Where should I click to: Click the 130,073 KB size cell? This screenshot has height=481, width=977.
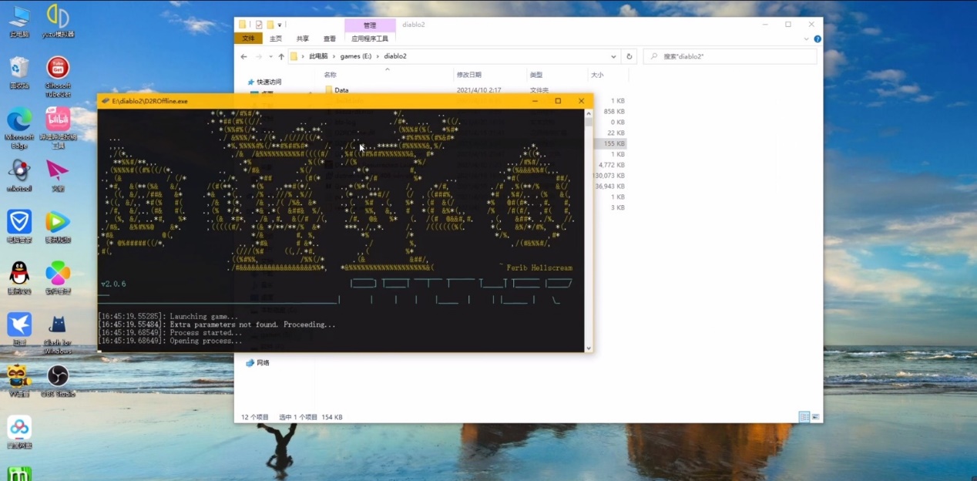pyautogui.click(x=609, y=176)
